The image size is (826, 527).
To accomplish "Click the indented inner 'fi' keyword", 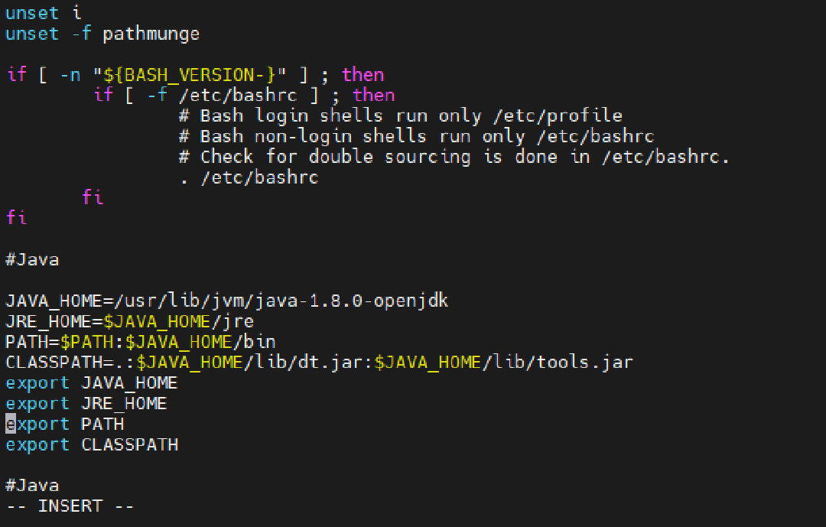I will click(x=93, y=197).
